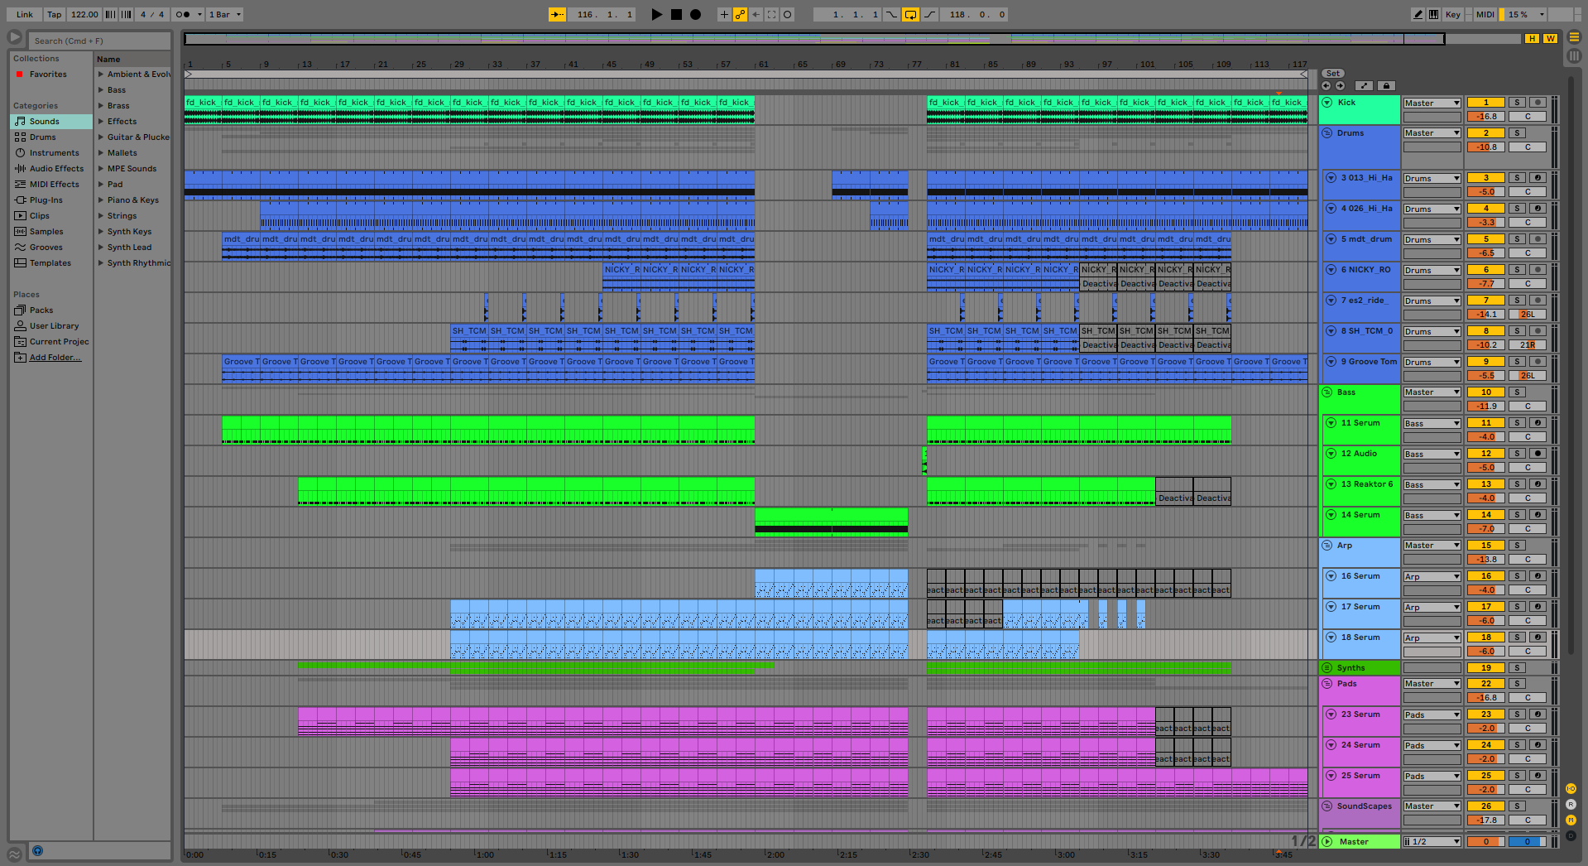Arm the Kick track for recording
The image size is (1588, 866).
(x=1538, y=103)
